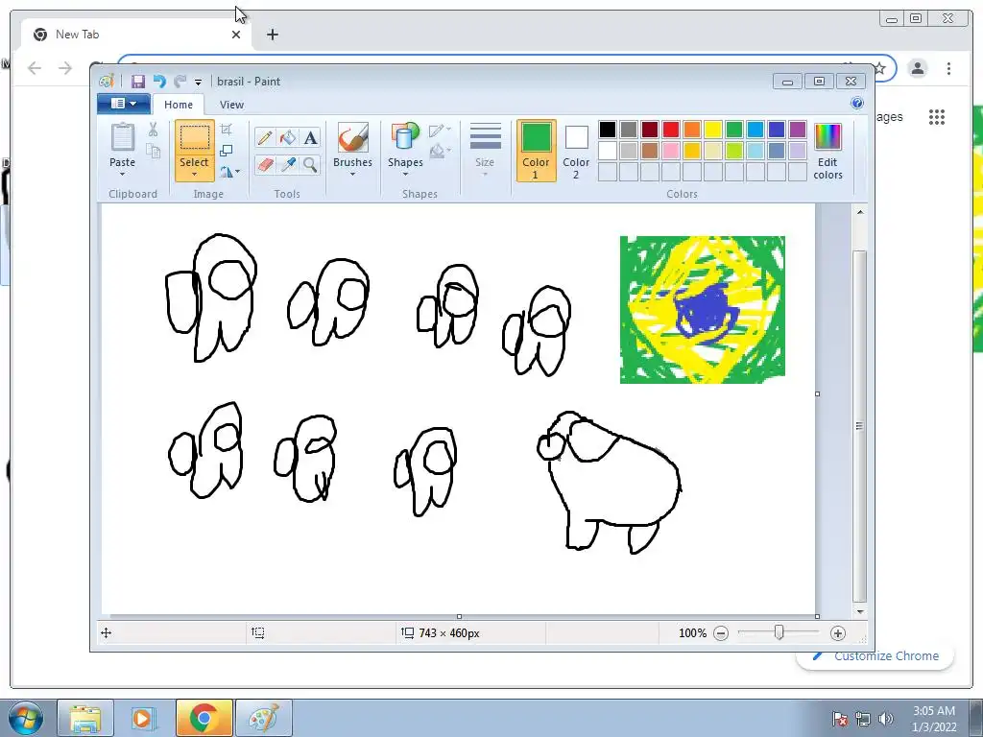Switch to the Home ribbon tab
Viewport: 983px width, 737px height.
pyautogui.click(x=179, y=105)
